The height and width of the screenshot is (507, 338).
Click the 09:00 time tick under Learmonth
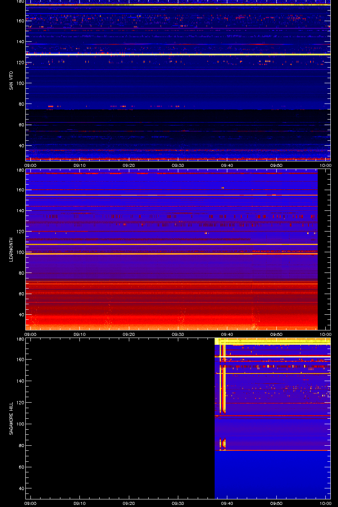click(x=30, y=335)
